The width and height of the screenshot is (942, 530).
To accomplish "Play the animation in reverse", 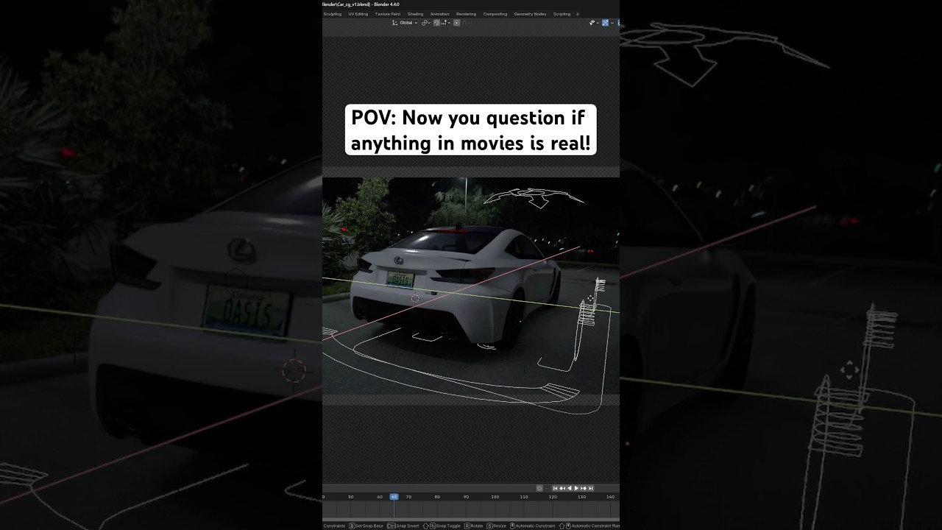I will [570, 488].
